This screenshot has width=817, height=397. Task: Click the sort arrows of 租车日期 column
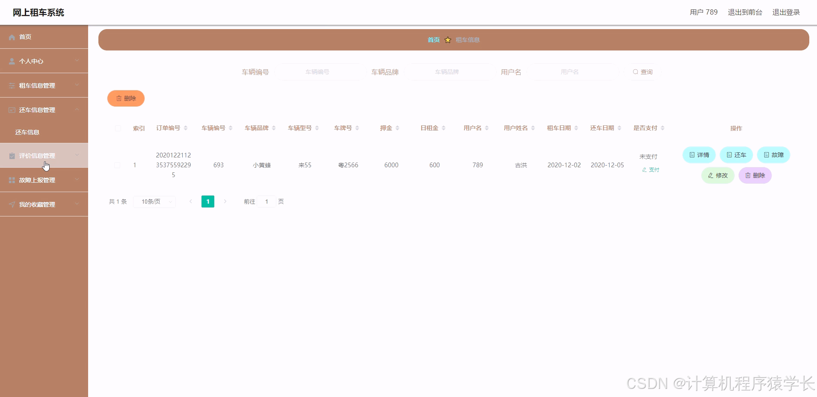point(576,128)
